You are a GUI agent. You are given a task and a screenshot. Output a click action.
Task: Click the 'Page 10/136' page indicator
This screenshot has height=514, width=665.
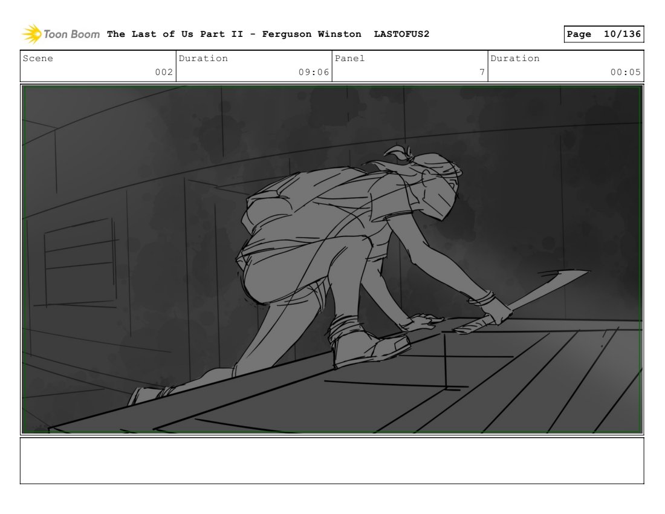pyautogui.click(x=603, y=34)
